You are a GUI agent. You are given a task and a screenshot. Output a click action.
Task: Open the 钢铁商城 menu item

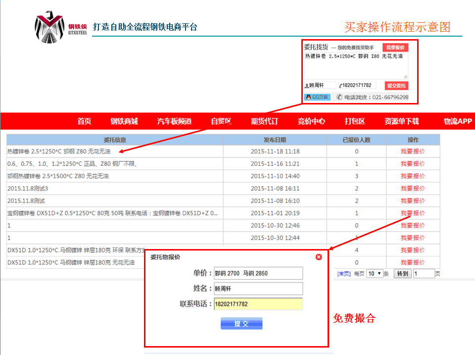(124, 121)
